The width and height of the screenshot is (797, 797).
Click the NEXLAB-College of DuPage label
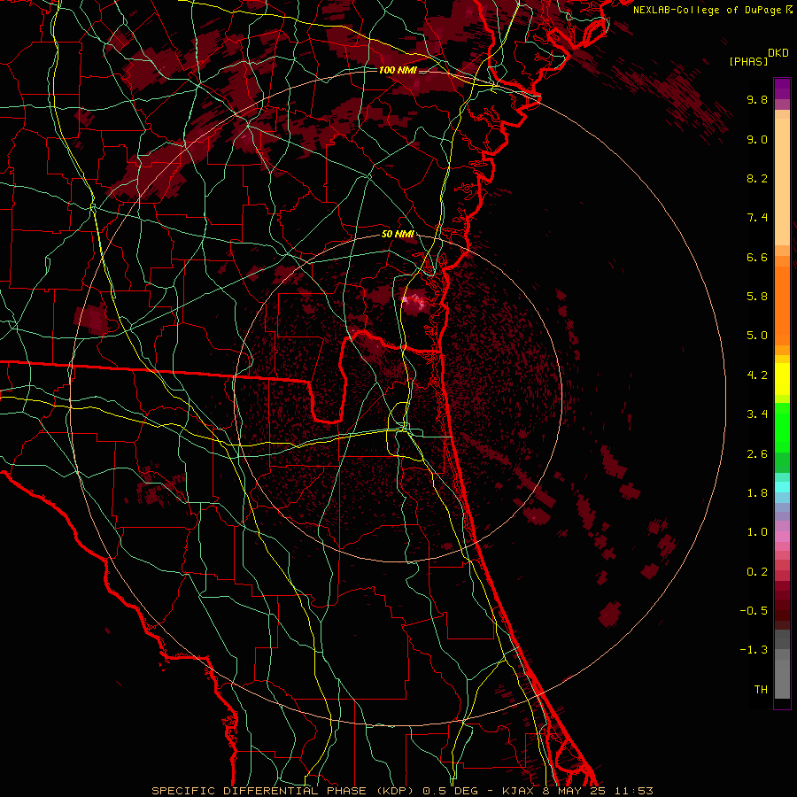tap(708, 10)
